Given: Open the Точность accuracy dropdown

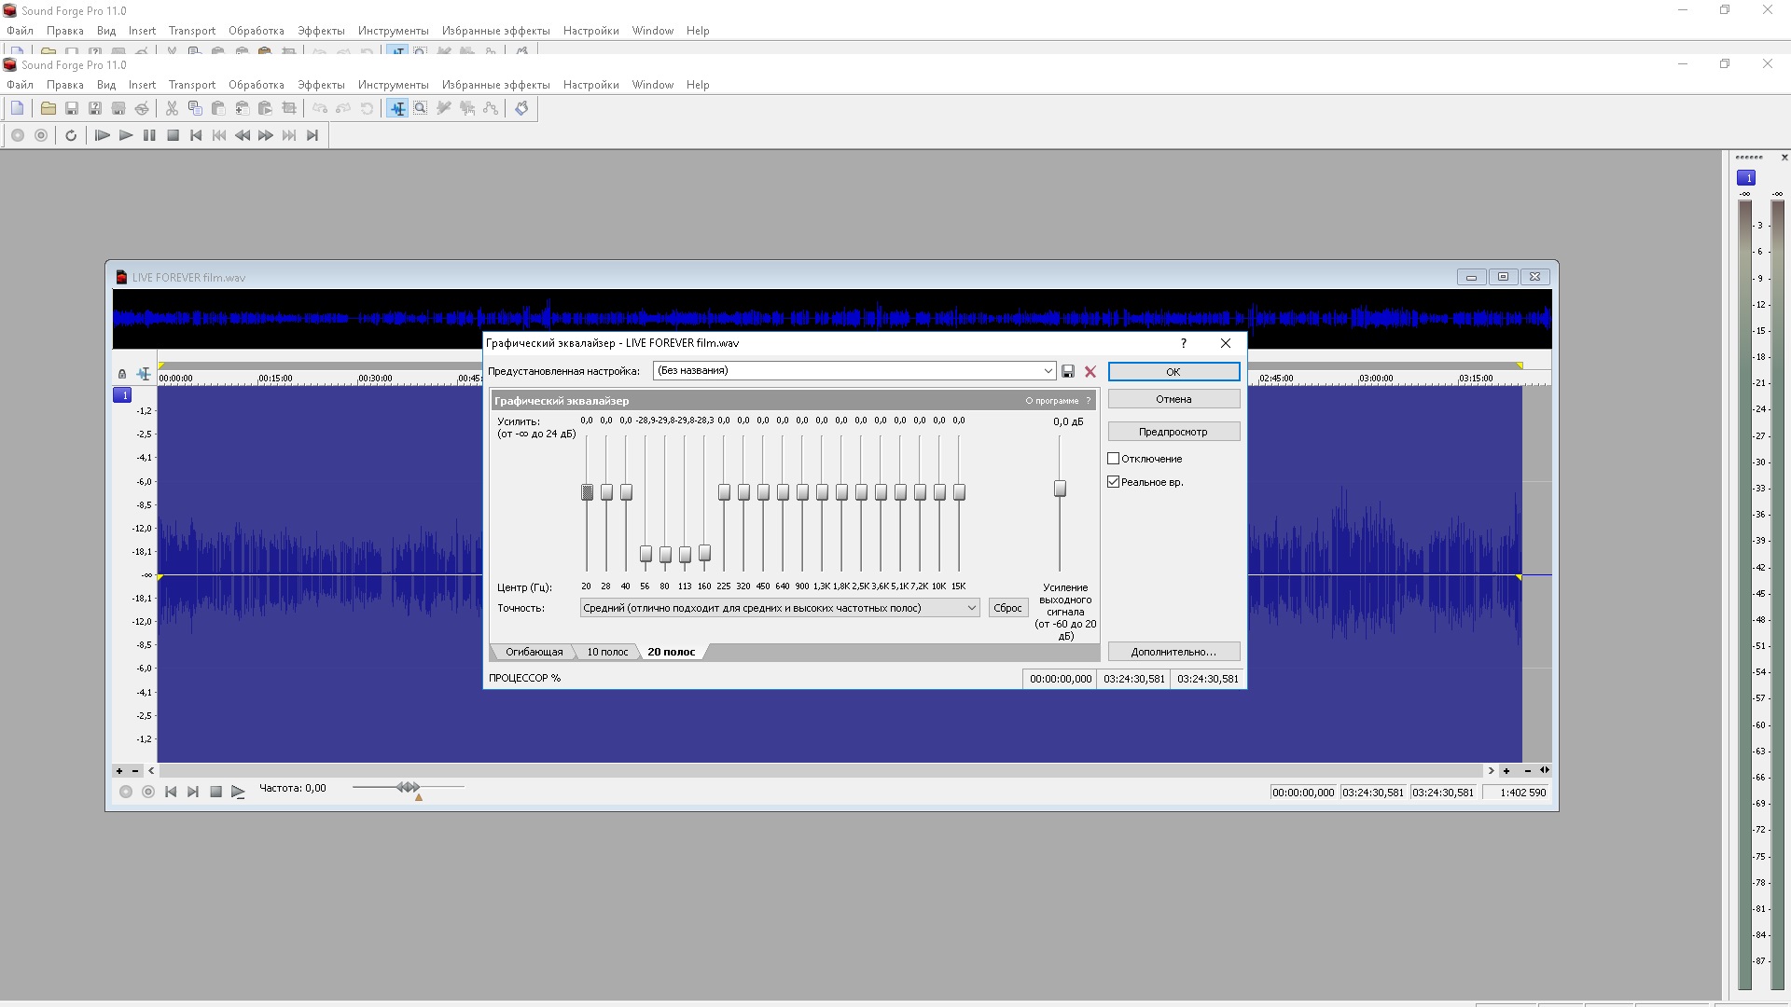Looking at the screenshot, I should [x=971, y=608].
